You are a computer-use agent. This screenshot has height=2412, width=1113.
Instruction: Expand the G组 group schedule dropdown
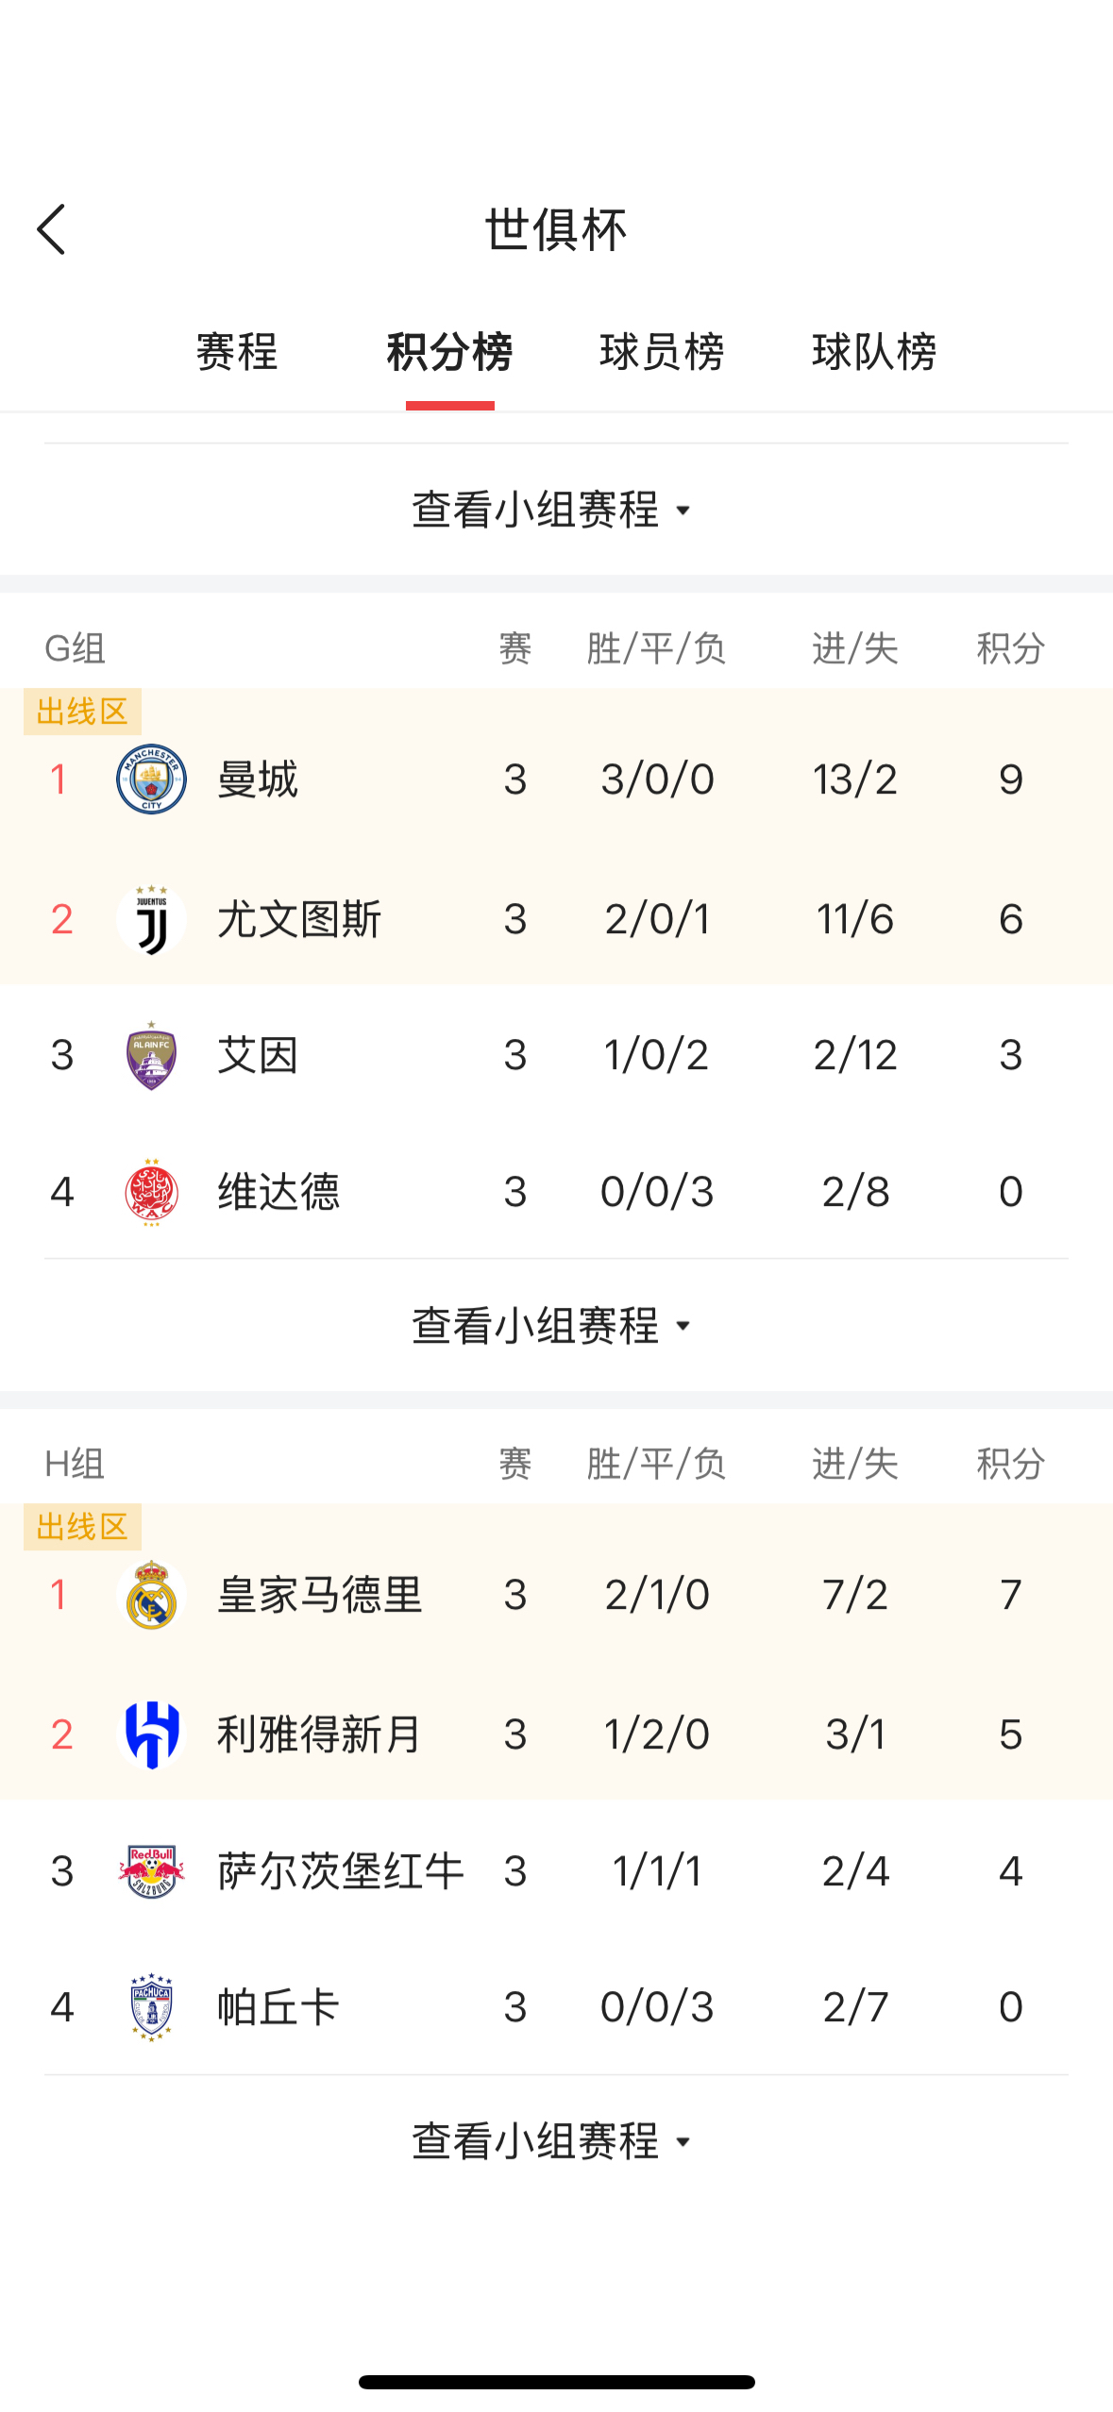tap(553, 1326)
